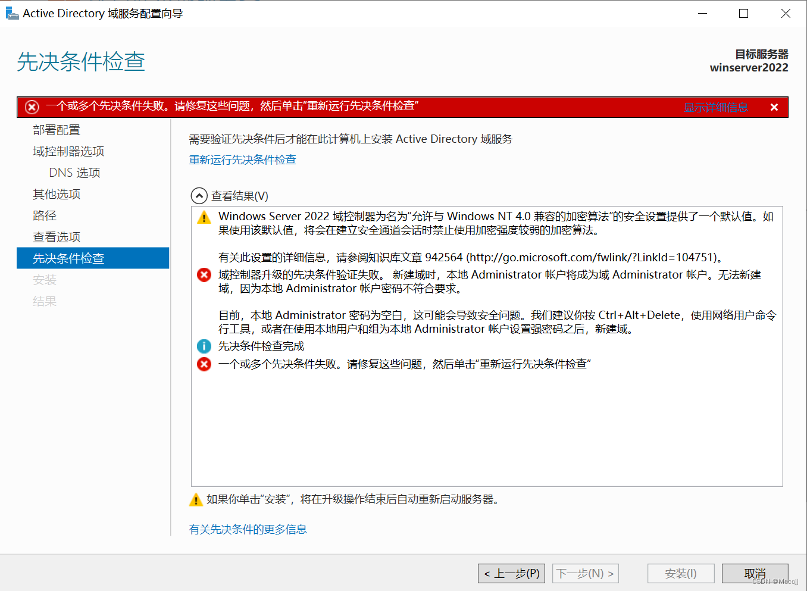The width and height of the screenshot is (807, 591).
Task: Click the wizard app icon in the title bar
Action: pos(11,13)
